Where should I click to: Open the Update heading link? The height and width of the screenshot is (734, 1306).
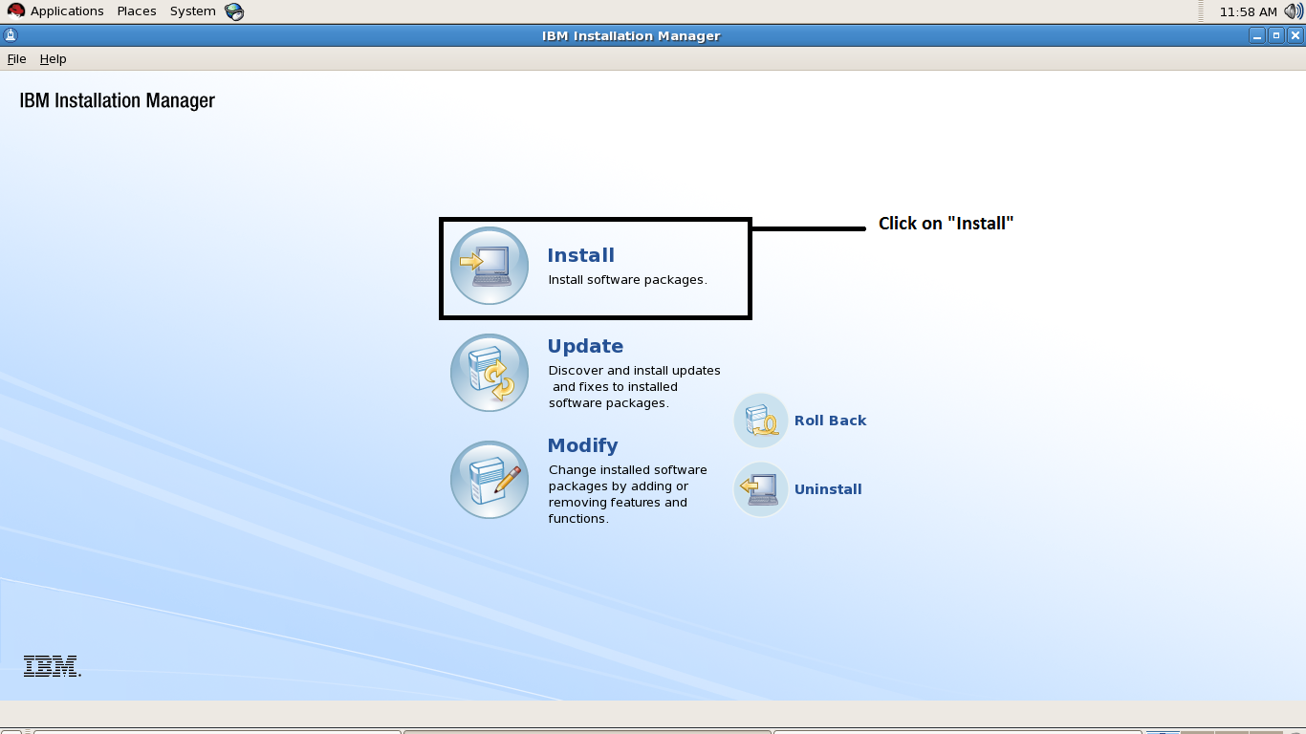585,346
